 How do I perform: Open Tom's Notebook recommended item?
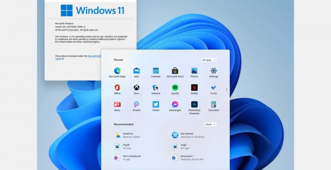[131, 158]
